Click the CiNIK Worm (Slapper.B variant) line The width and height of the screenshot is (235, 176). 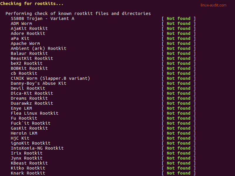(x=50, y=78)
